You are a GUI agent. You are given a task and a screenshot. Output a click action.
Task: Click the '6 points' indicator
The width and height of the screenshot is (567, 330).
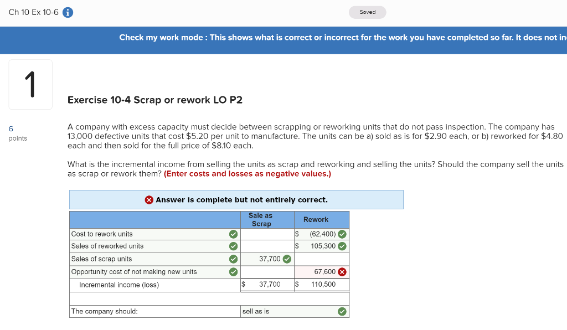click(x=17, y=133)
